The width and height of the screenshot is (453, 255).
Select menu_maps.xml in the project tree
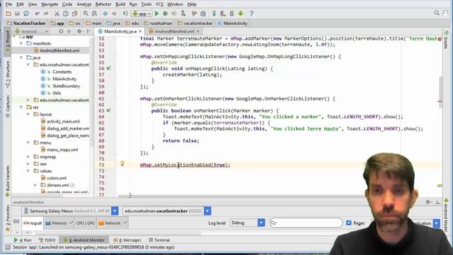point(59,149)
